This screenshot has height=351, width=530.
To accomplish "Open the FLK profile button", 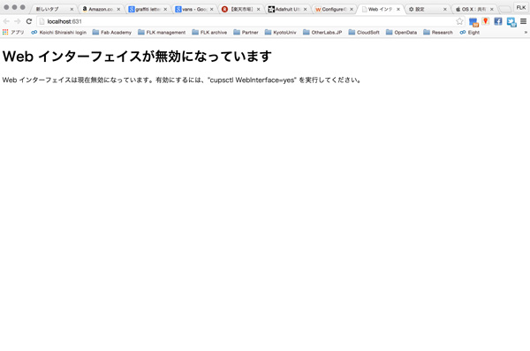I will tap(521, 7).
